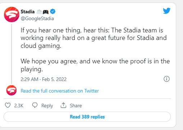
Task: Open the @GoogleStadia handle link
Action: (37, 19)
